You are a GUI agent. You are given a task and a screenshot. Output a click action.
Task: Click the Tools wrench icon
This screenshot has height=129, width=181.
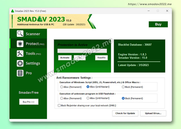(x=20, y=54)
